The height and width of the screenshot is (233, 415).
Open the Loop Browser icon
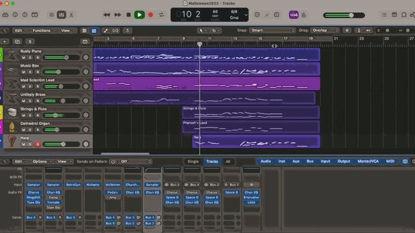coord(404,15)
